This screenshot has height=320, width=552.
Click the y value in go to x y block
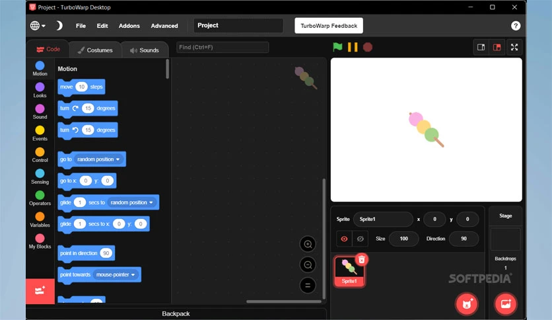(108, 180)
